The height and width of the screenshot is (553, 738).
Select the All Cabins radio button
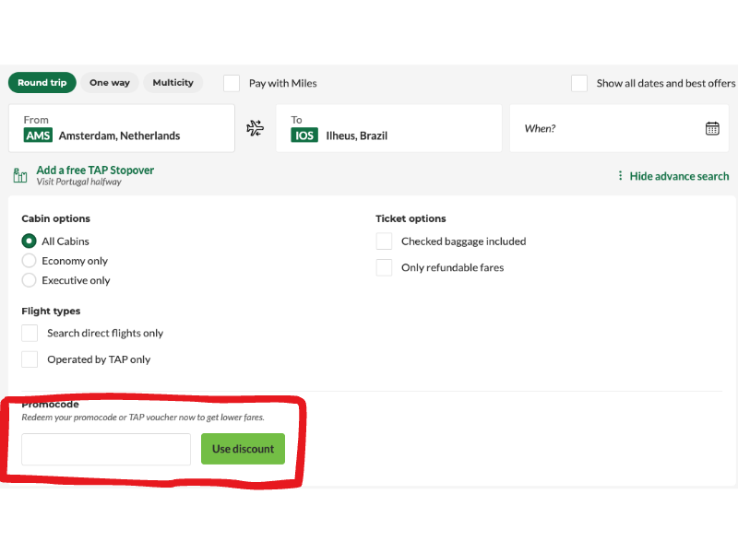[30, 241]
